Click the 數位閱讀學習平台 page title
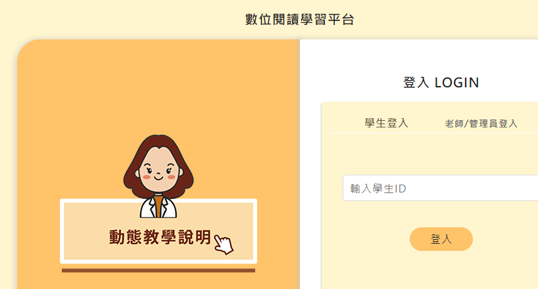The height and width of the screenshot is (289, 538). tap(300, 20)
